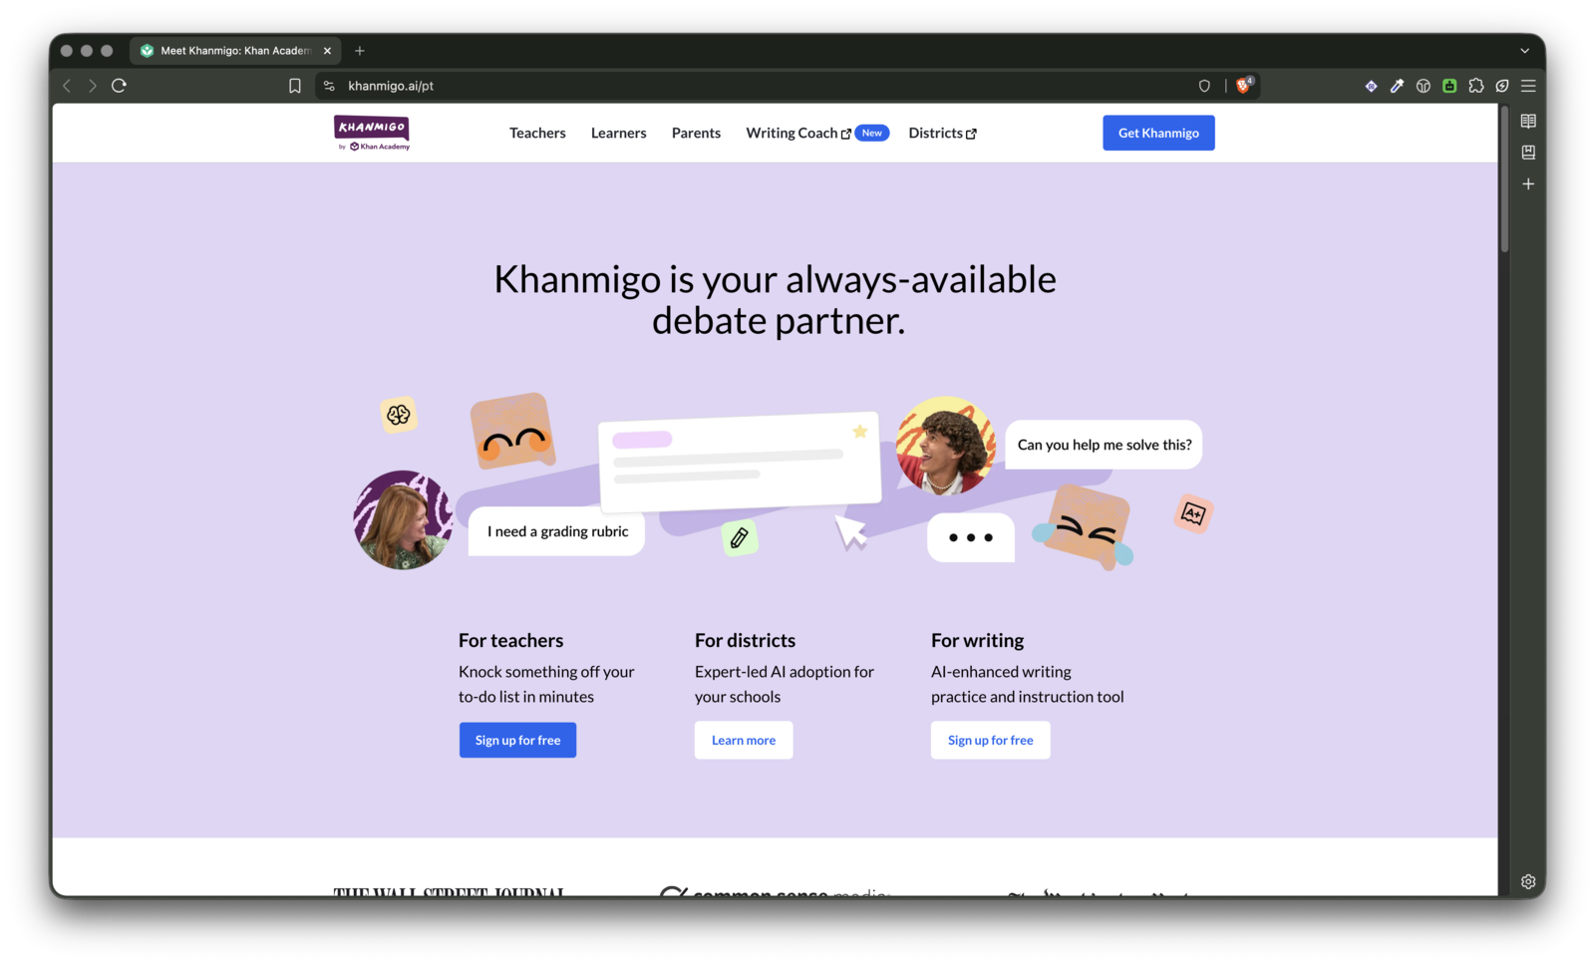Viewport: 1595px width, 964px height.
Task: Click the Khanmigo logo
Action: (372, 133)
